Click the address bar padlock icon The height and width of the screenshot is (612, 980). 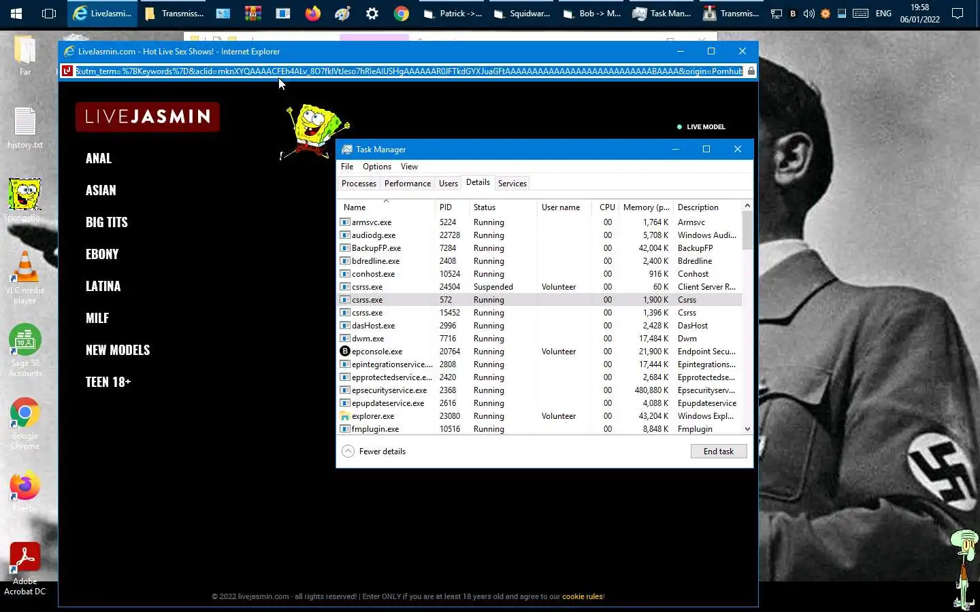click(x=751, y=71)
